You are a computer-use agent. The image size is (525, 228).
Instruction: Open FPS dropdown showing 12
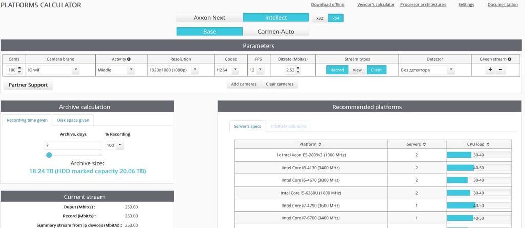pos(256,70)
